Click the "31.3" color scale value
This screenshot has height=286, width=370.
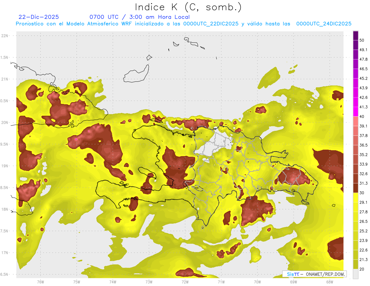pos(364,183)
